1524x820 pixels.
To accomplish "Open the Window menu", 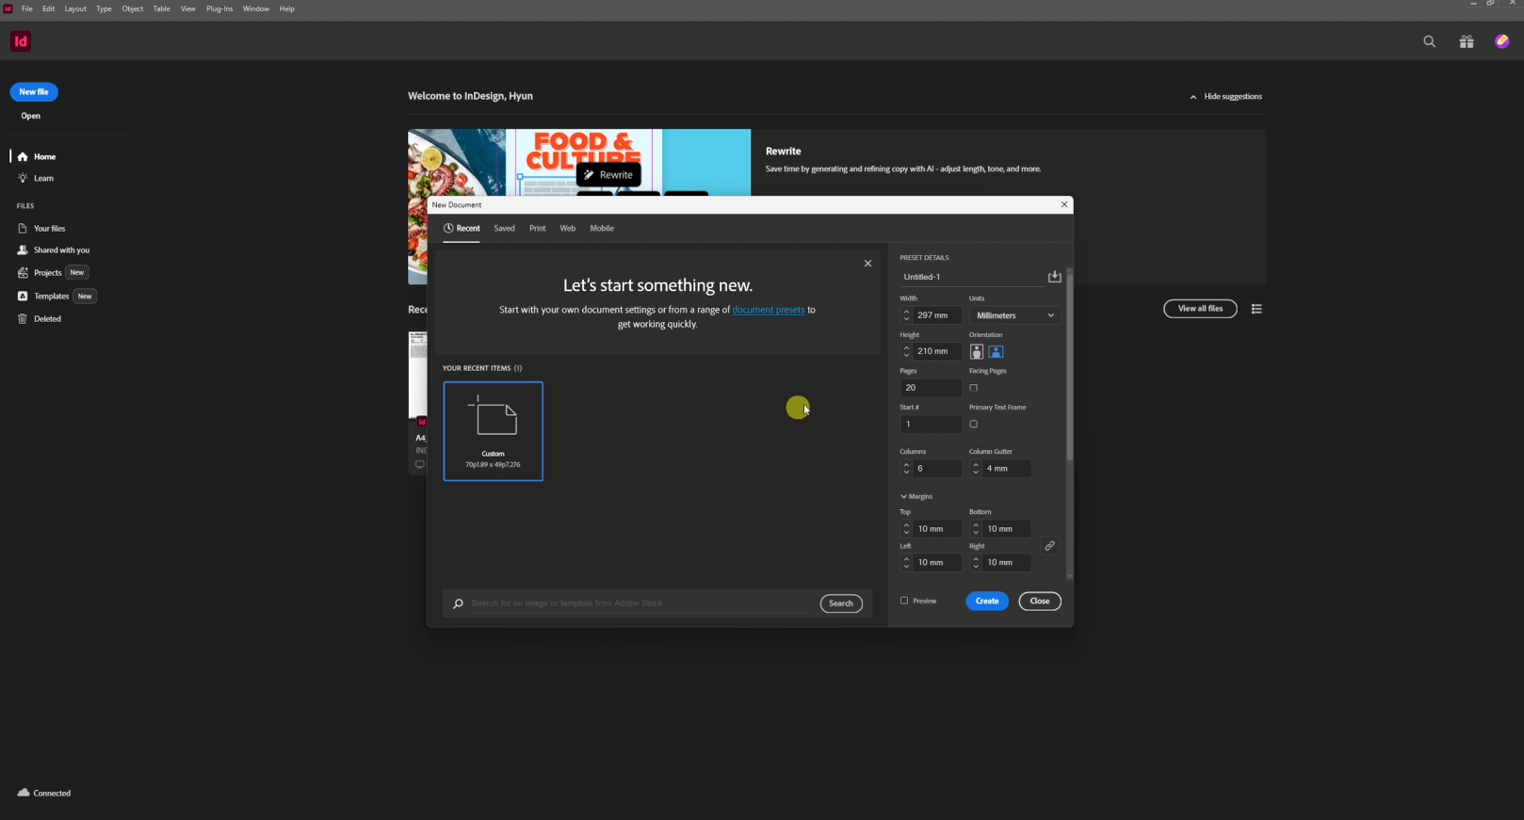I will (255, 8).
